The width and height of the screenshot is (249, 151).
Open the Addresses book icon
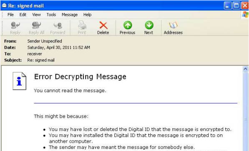173,25
